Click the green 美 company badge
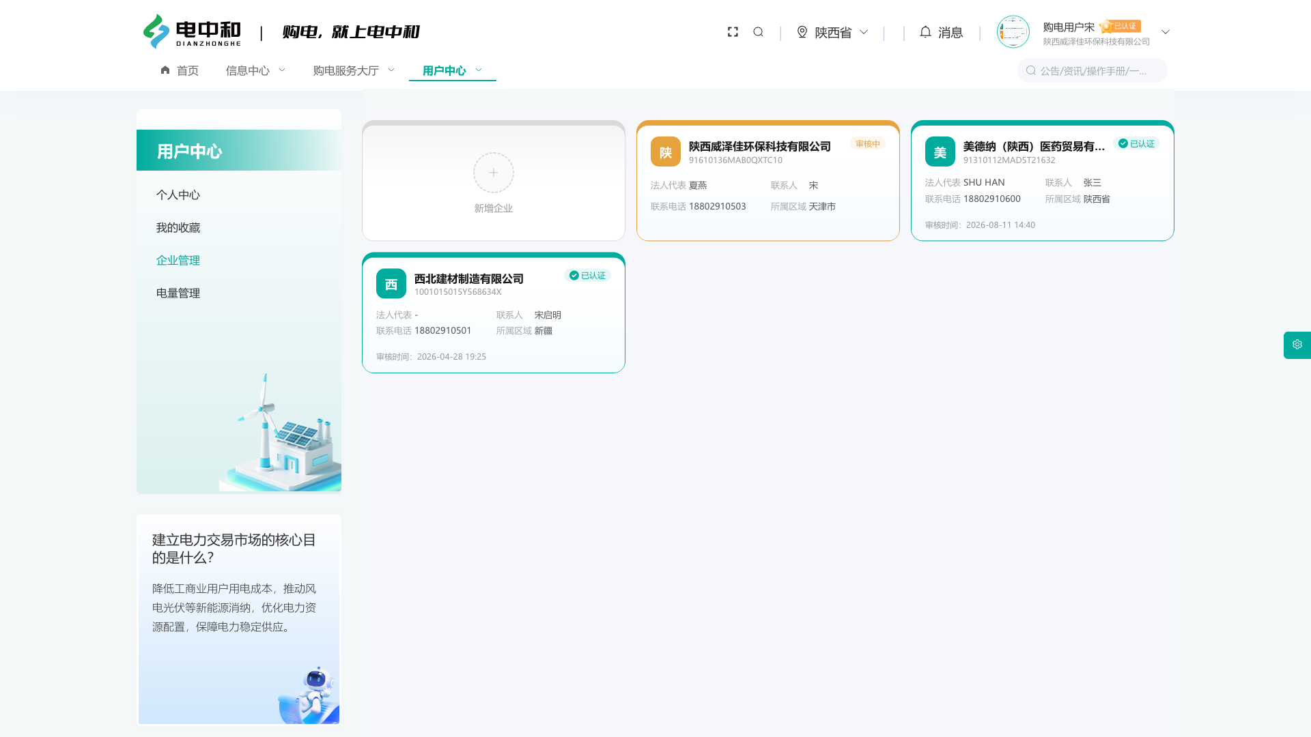This screenshot has width=1311, height=737. (x=940, y=151)
